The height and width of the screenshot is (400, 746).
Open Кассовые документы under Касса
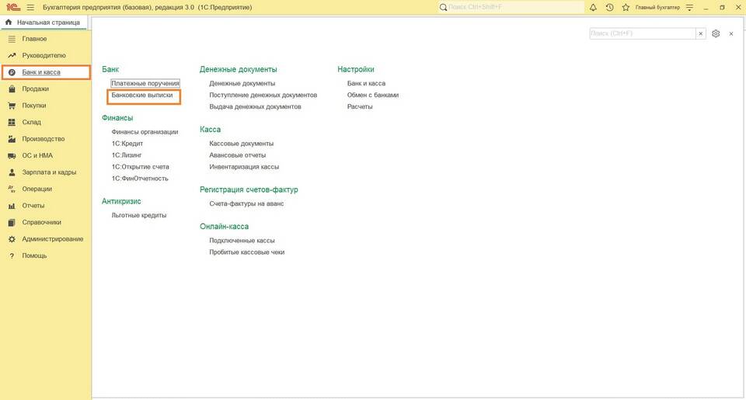point(241,144)
